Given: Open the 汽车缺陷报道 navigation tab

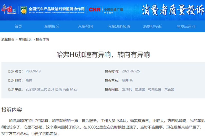Looking at the screenshot, I should pyautogui.click(x=119, y=26).
